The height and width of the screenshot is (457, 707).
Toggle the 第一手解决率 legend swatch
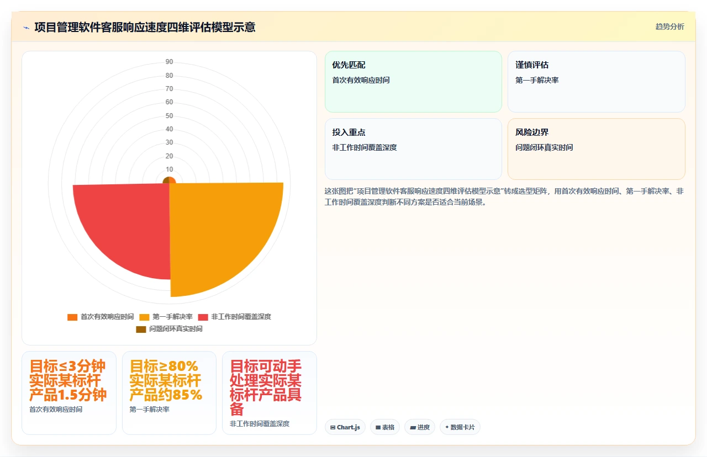(x=144, y=317)
